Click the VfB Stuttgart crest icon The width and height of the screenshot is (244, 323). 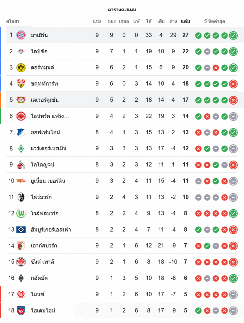(x=21, y=84)
